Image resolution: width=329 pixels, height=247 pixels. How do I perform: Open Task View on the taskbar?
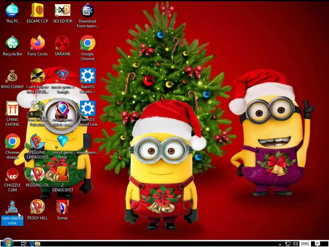pyautogui.click(x=23, y=244)
